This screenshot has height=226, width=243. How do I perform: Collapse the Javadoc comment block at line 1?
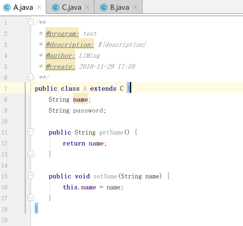coord(31,22)
